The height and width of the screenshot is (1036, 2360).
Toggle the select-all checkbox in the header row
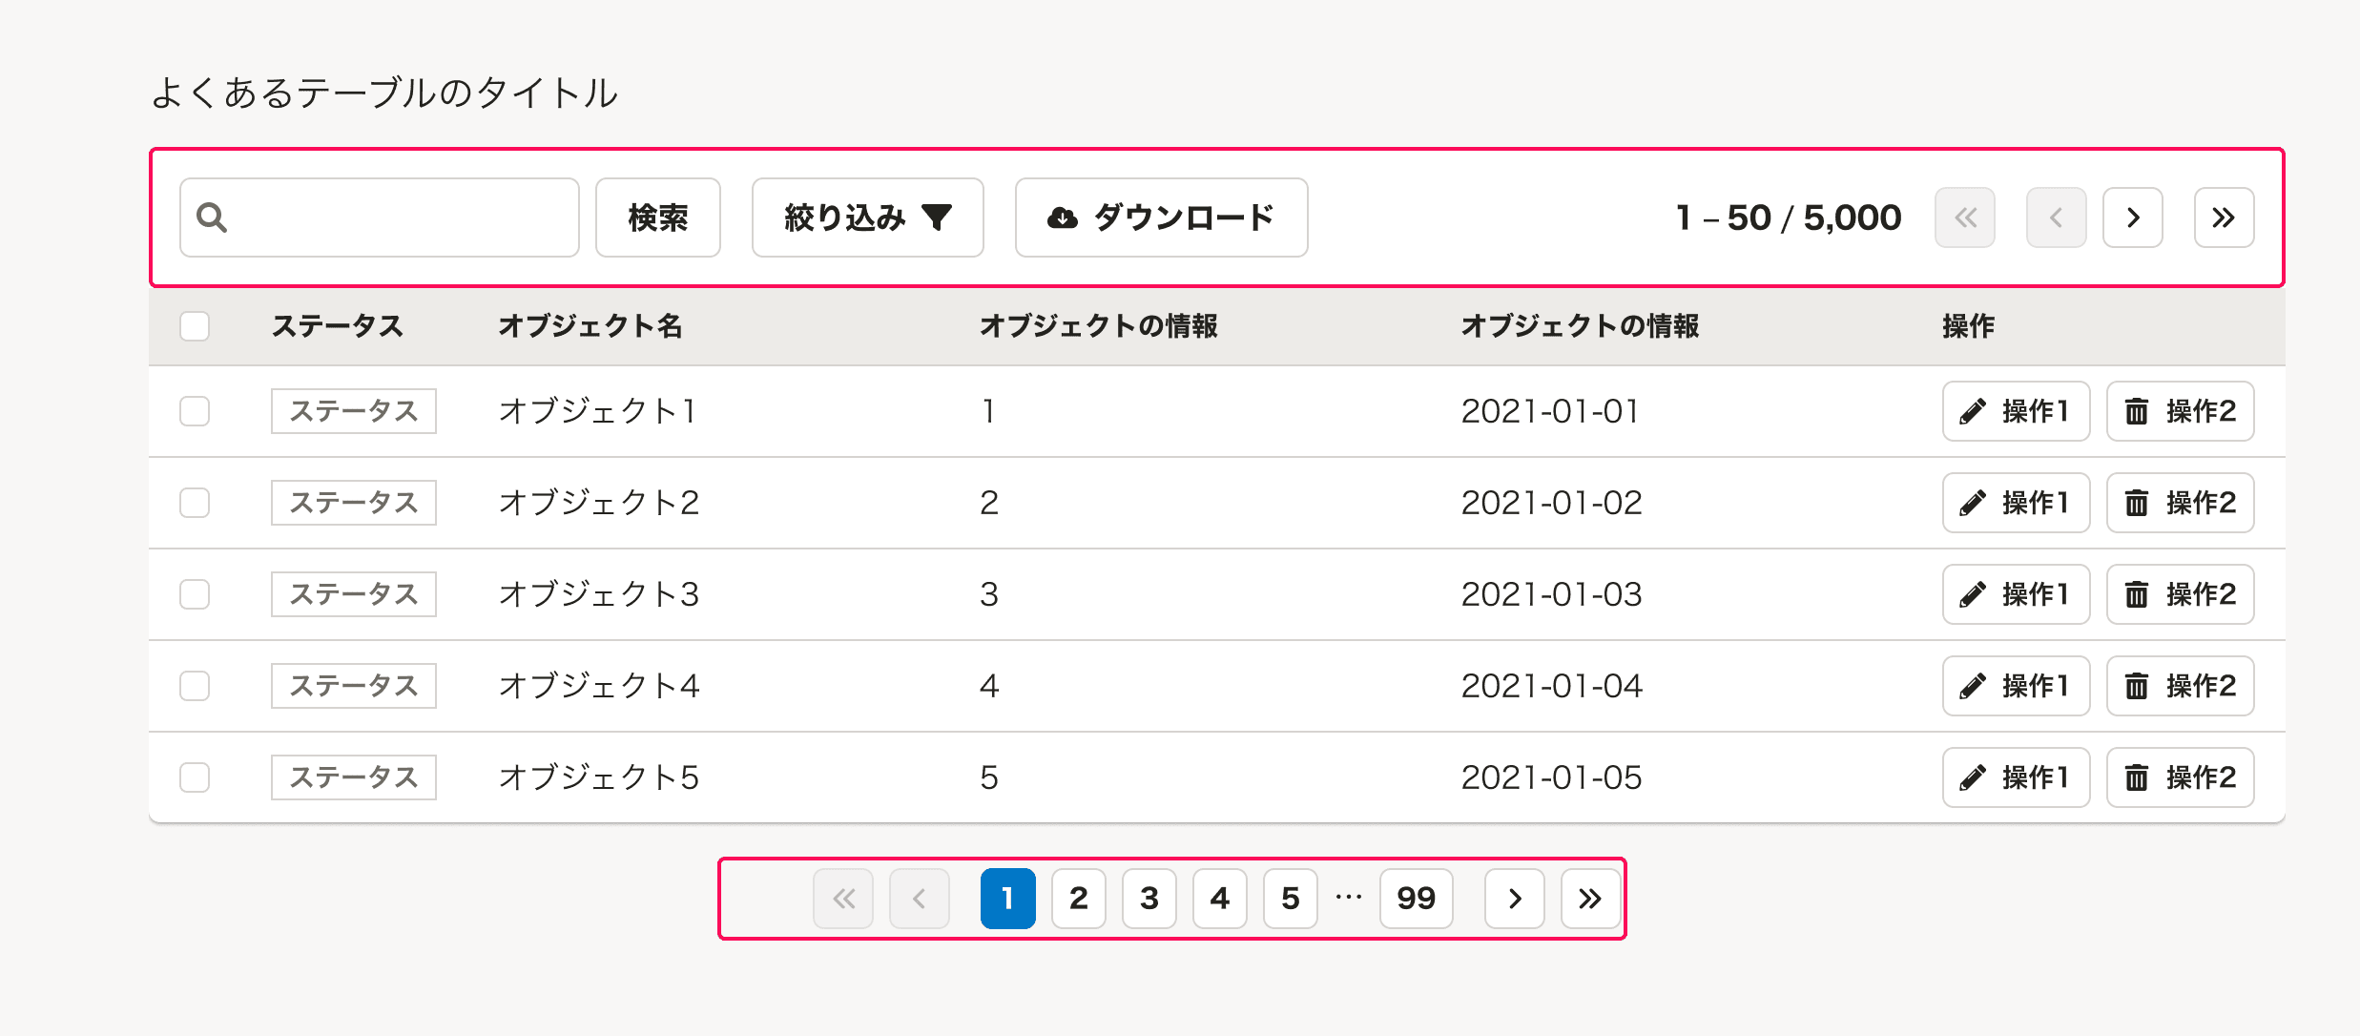pyautogui.click(x=195, y=326)
